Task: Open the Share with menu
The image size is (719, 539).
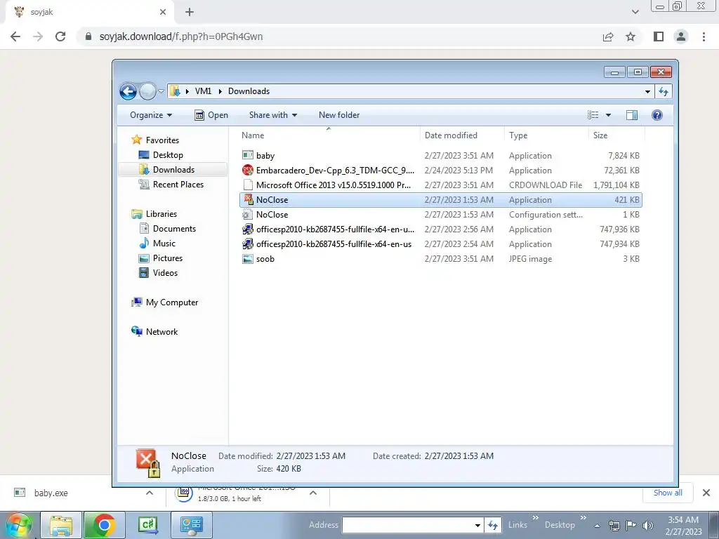Action: pyautogui.click(x=273, y=115)
